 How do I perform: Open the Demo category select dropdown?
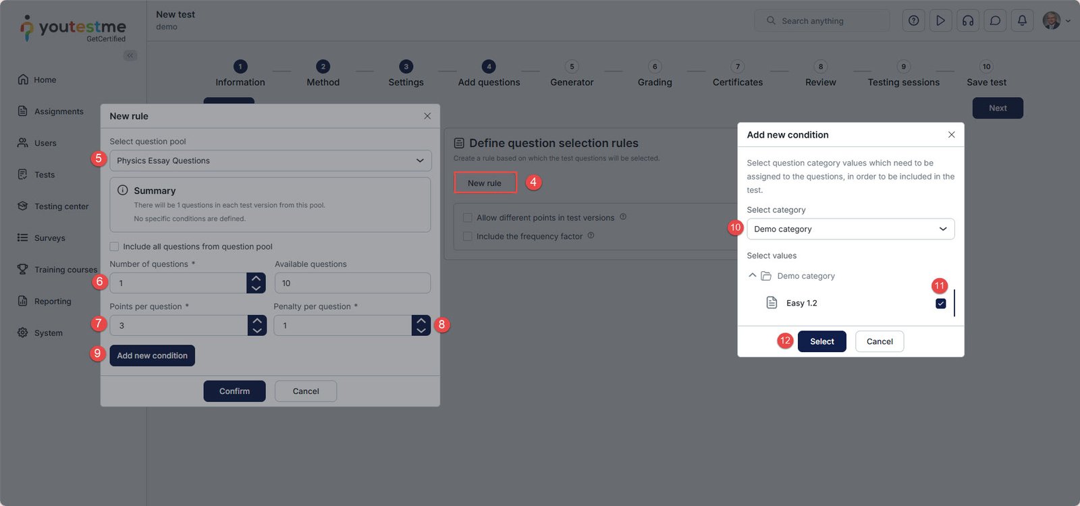[850, 229]
